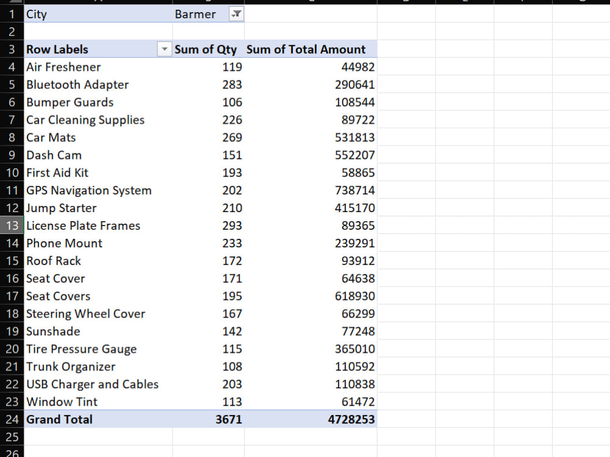Select the Grand Total label cell

pos(98,419)
